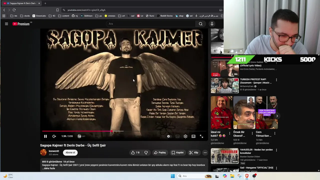Click the Klip clip button
Viewport: 320px width, 180px height.
(x=194, y=152)
